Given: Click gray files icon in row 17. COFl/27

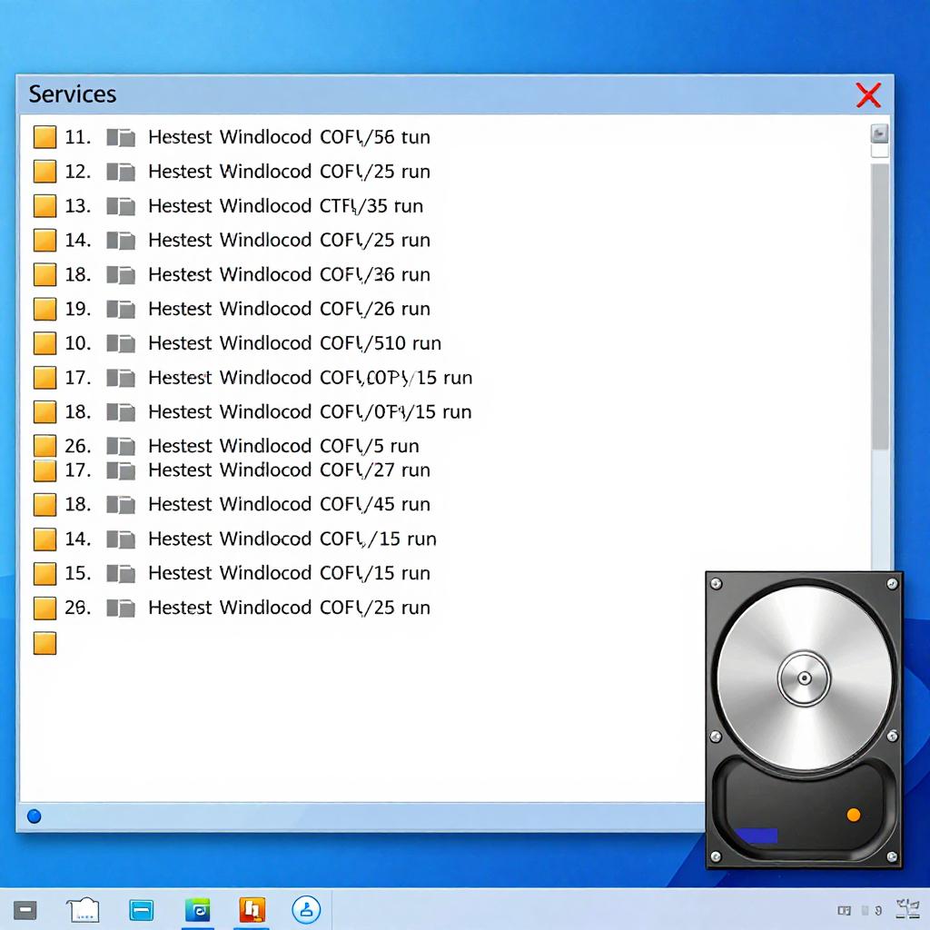Looking at the screenshot, I should coord(121,471).
